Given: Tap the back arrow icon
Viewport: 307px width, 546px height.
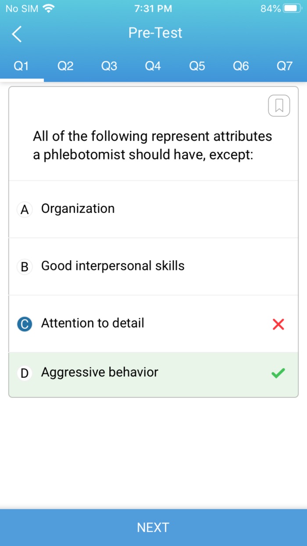Looking at the screenshot, I should click(17, 34).
